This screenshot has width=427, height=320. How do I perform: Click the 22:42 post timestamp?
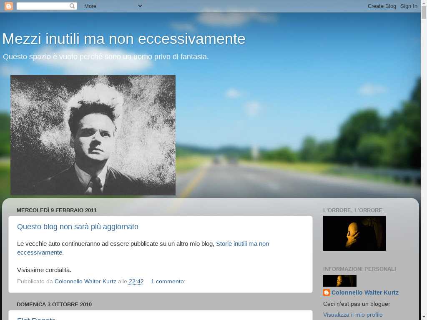click(x=136, y=281)
